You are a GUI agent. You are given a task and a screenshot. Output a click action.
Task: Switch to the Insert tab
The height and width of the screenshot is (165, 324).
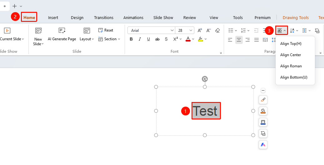coord(53,17)
